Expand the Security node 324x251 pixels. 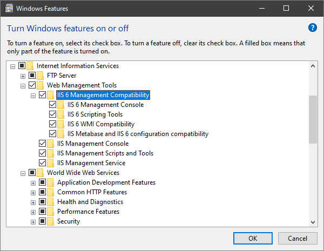click(33, 222)
